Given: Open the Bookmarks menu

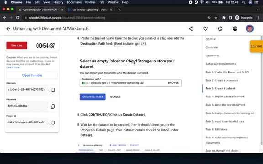Looking at the screenshot, I should click(x=74, y=2).
